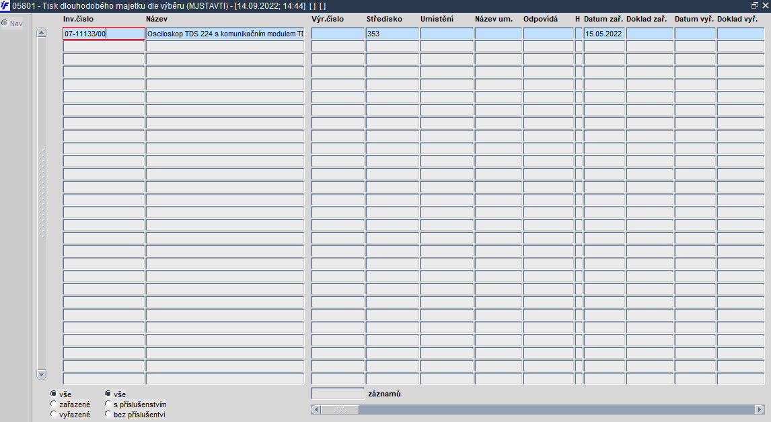Click the 'Středisko' column header
Viewport: 771px width, 422px height.
coord(384,19)
